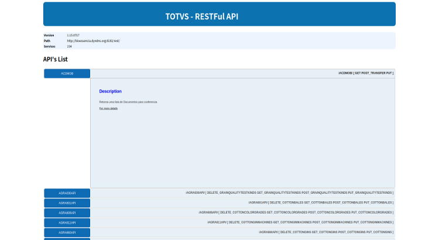Click the 'TOTVS - RESTFul API' header title

tap(201, 16)
